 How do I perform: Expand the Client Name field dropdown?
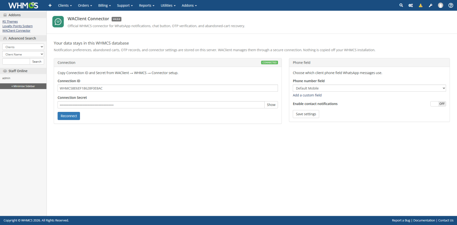pyautogui.click(x=23, y=54)
